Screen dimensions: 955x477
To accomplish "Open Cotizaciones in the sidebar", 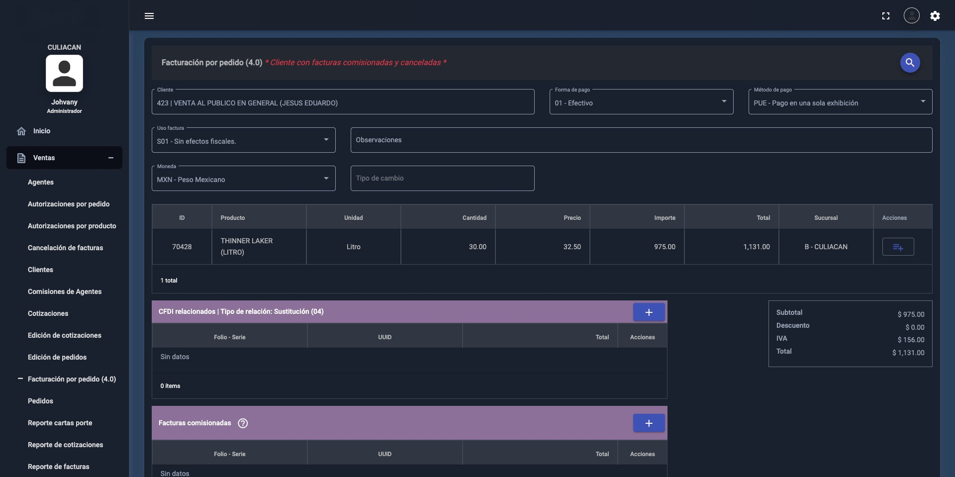I will pos(48,313).
